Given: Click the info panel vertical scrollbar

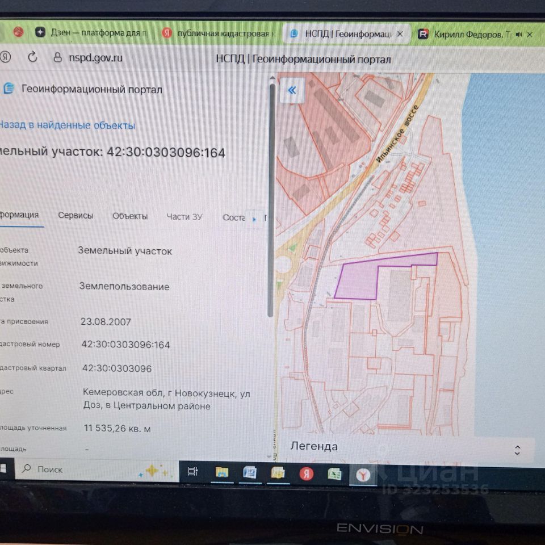Looking at the screenshot, I should [272, 200].
